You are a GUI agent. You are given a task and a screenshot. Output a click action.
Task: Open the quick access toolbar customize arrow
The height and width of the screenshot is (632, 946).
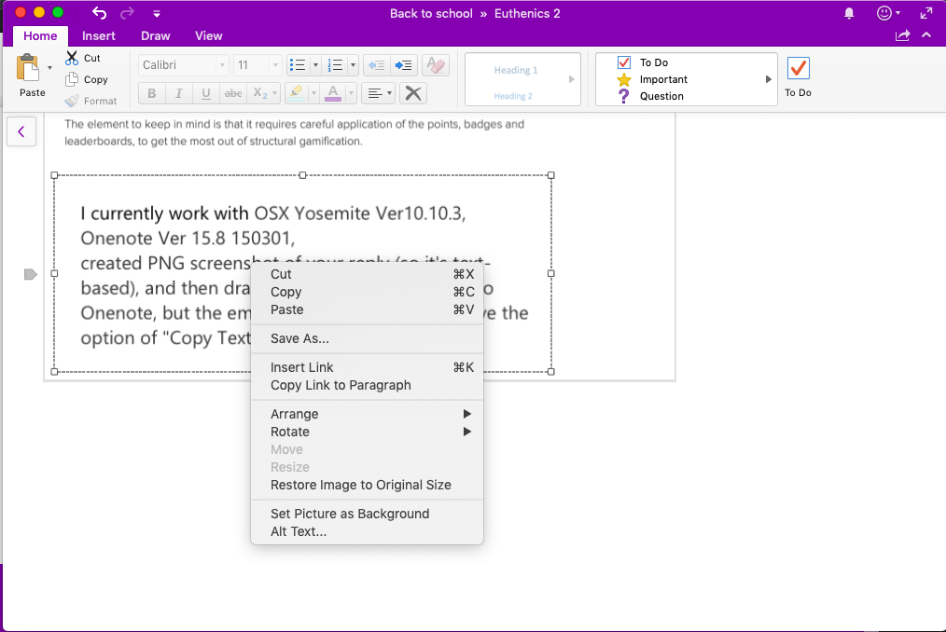point(156,14)
